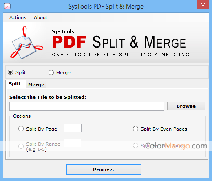212x181 pixels.
Task: Open the About menu
Action: tap(40, 17)
